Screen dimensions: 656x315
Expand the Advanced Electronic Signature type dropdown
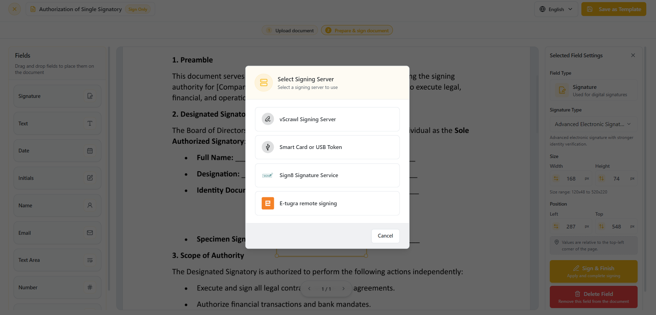point(593,124)
